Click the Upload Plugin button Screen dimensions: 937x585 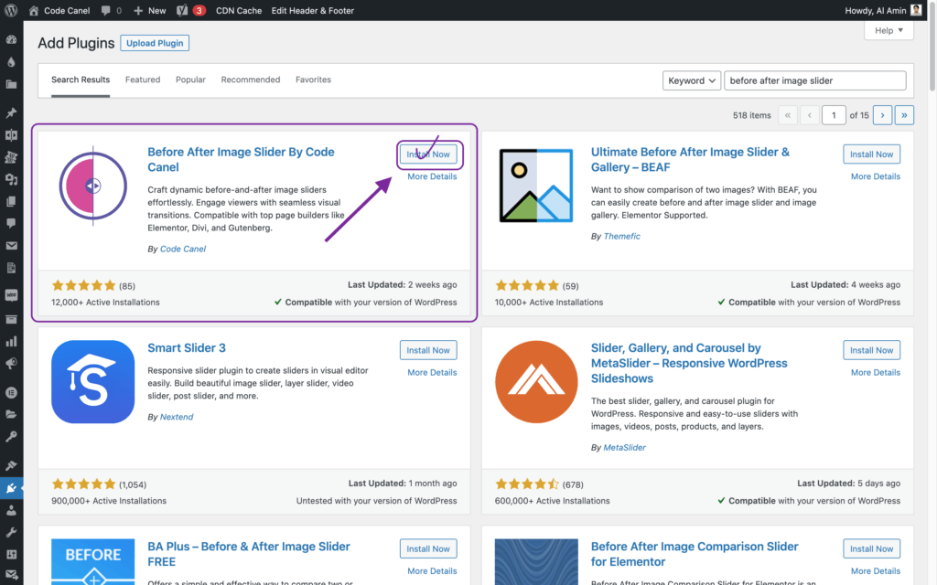(x=155, y=43)
